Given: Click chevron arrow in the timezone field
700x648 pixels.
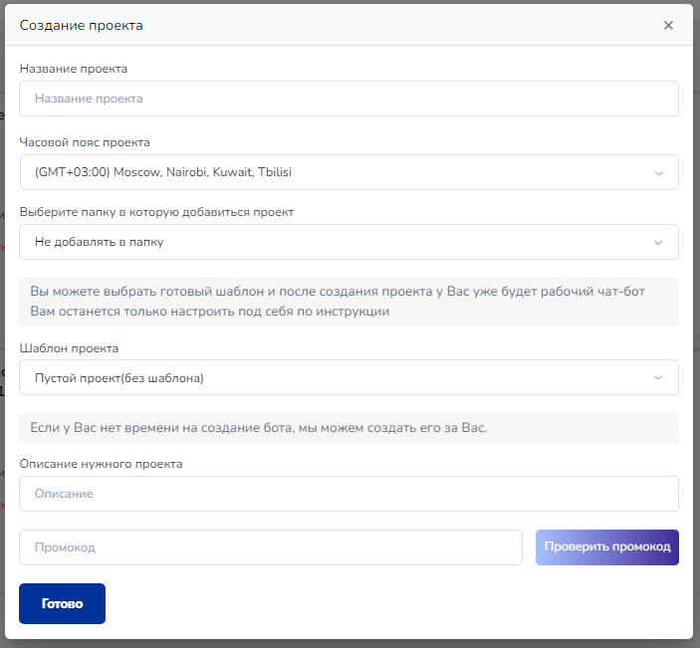Looking at the screenshot, I should point(658,173).
